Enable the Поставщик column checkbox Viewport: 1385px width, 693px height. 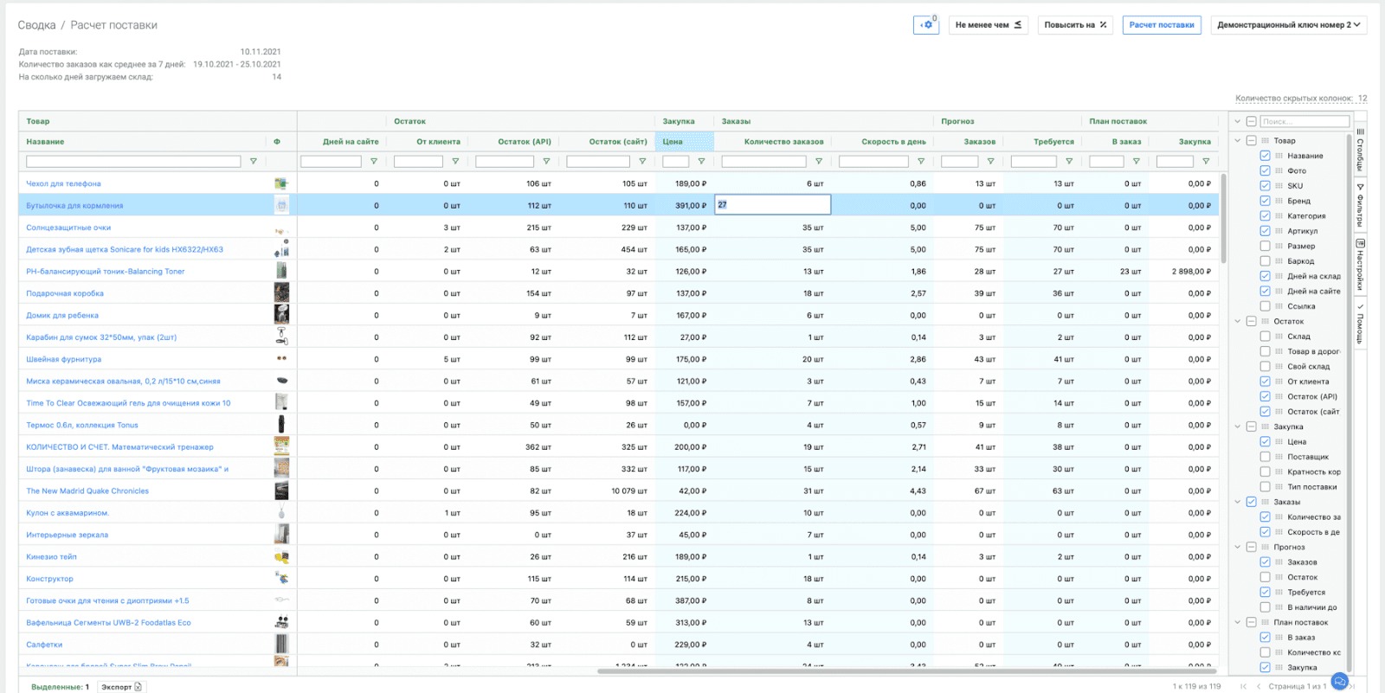1265,457
